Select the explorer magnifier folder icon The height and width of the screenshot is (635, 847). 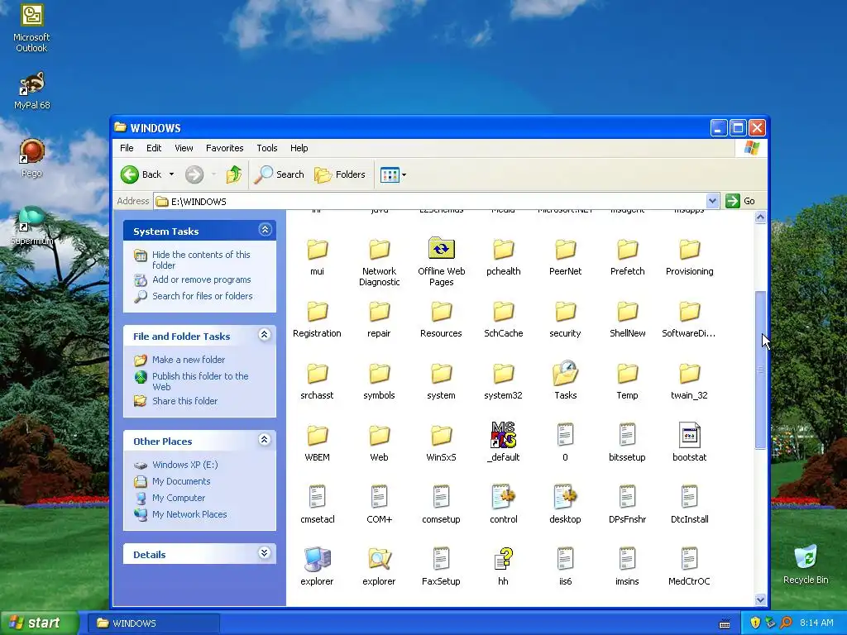coord(379,560)
